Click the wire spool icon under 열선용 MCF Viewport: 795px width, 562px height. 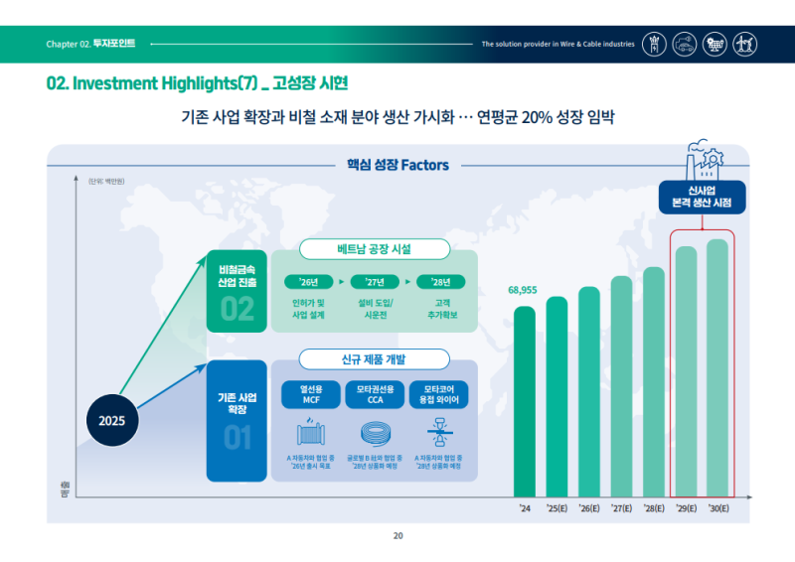click(x=310, y=434)
